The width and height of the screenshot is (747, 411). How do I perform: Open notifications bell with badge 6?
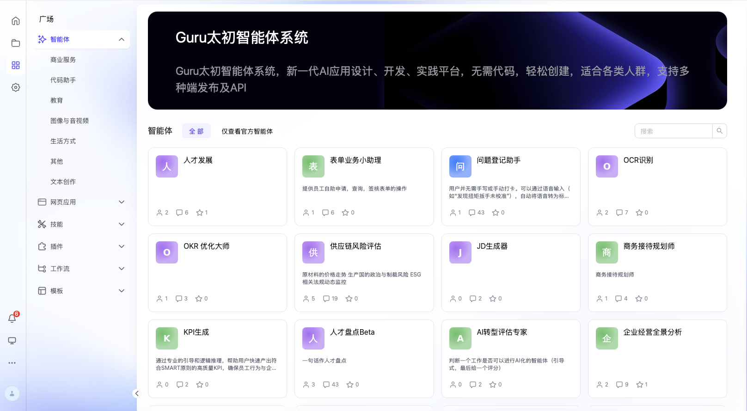coord(12,318)
